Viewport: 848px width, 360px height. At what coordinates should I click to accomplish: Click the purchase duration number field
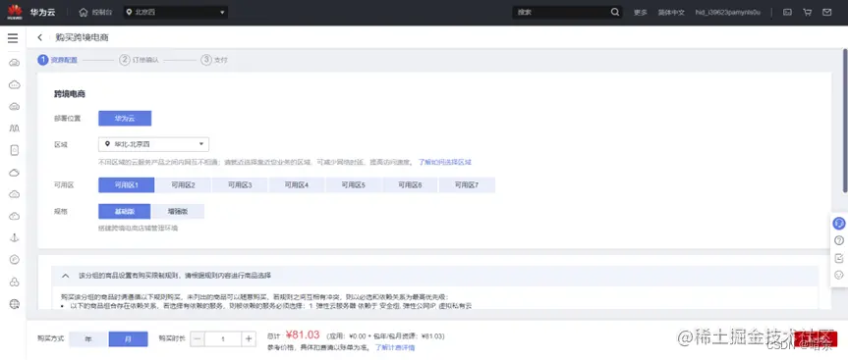click(223, 339)
